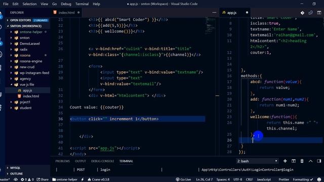324x182 pixels.
Task: Expand the OUTLINE panel section
Action: (x=28, y=174)
